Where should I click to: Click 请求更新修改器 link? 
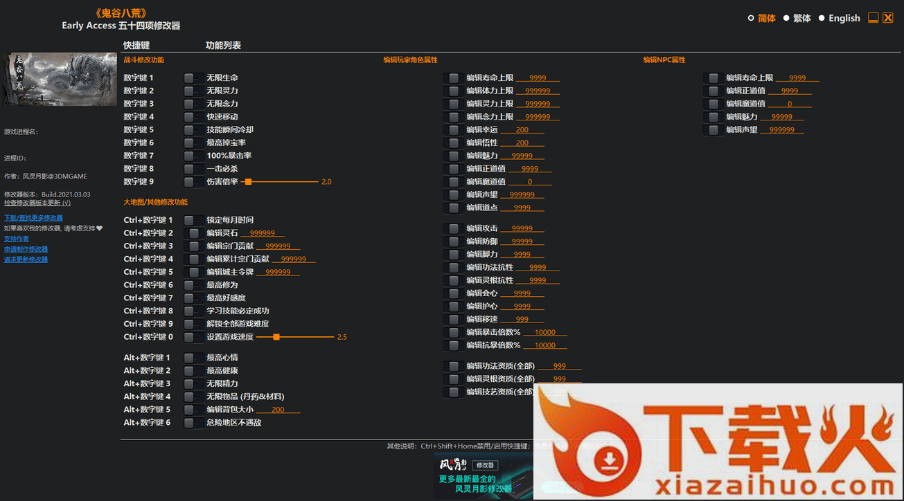[x=26, y=259]
